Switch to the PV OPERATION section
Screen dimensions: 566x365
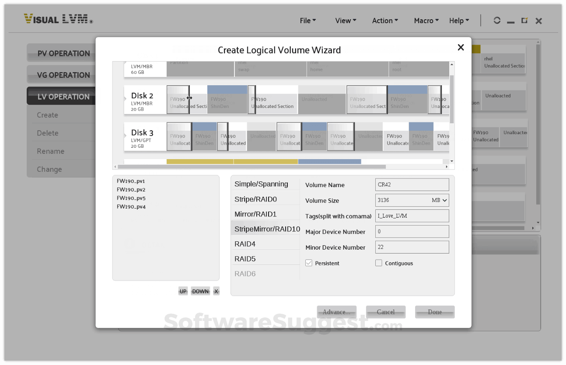63,53
